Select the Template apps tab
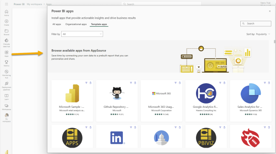 [99, 24]
